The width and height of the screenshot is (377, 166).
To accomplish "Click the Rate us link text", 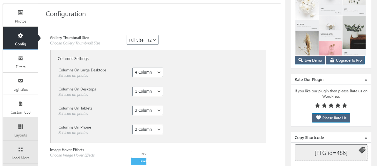I will 356,91.
